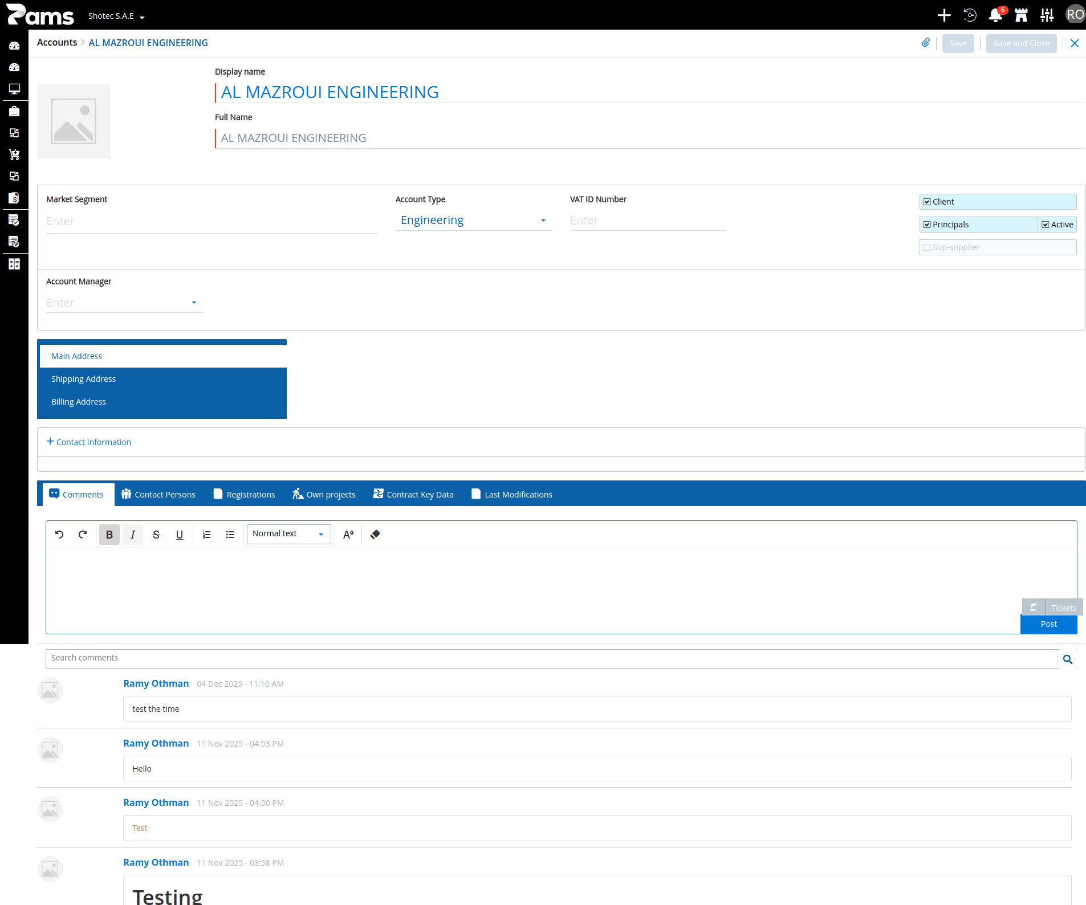This screenshot has height=905, width=1086.
Task: Open the first dashboard gauge sidebar icon
Action: pos(14,46)
